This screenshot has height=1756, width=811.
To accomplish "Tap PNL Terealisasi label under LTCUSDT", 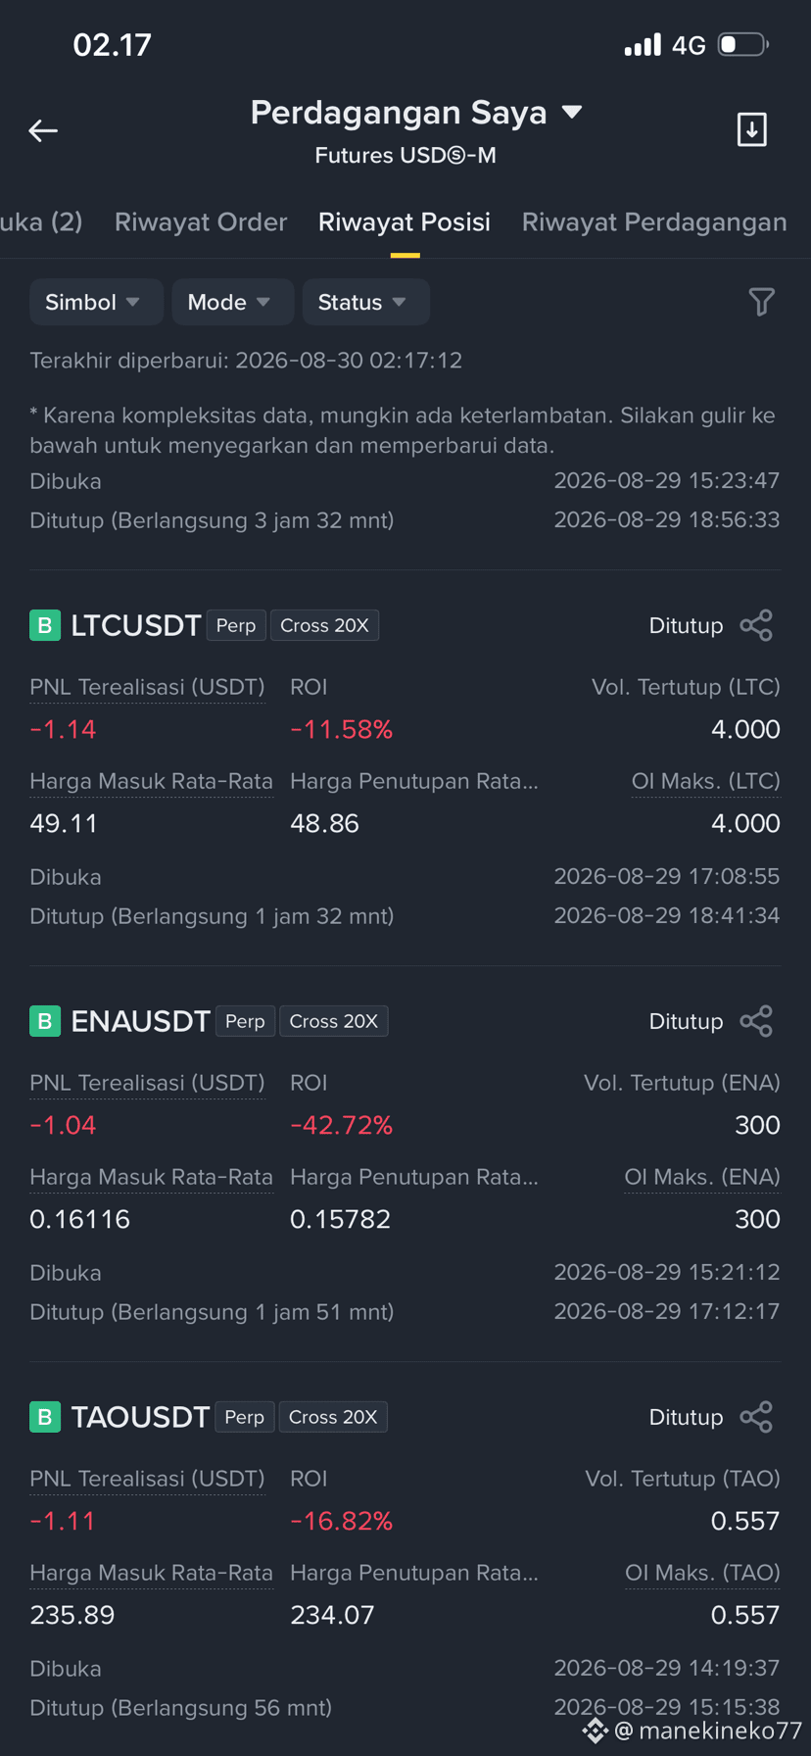I will (x=147, y=687).
